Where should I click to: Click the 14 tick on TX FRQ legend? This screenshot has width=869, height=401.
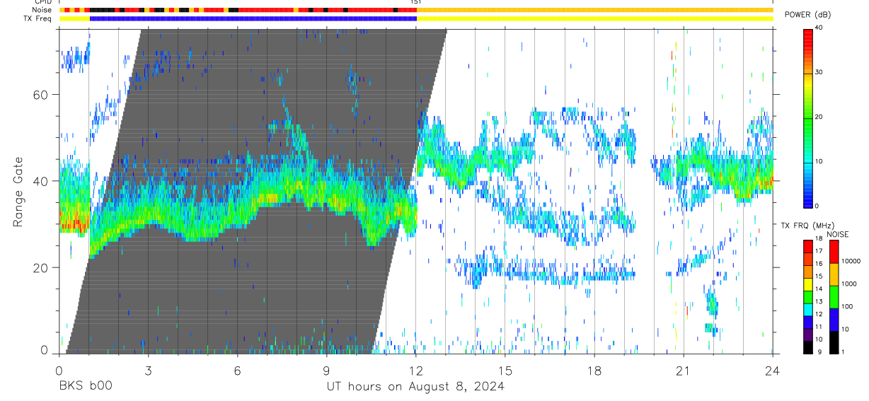(820, 289)
